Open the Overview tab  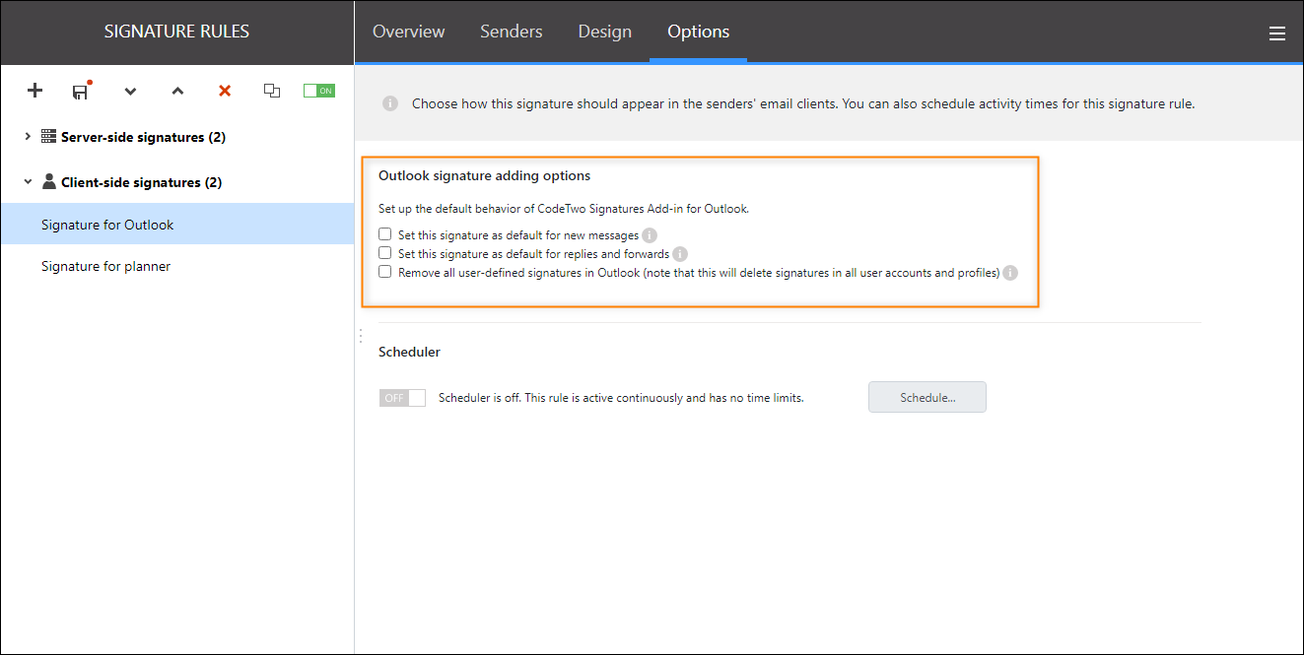408,32
